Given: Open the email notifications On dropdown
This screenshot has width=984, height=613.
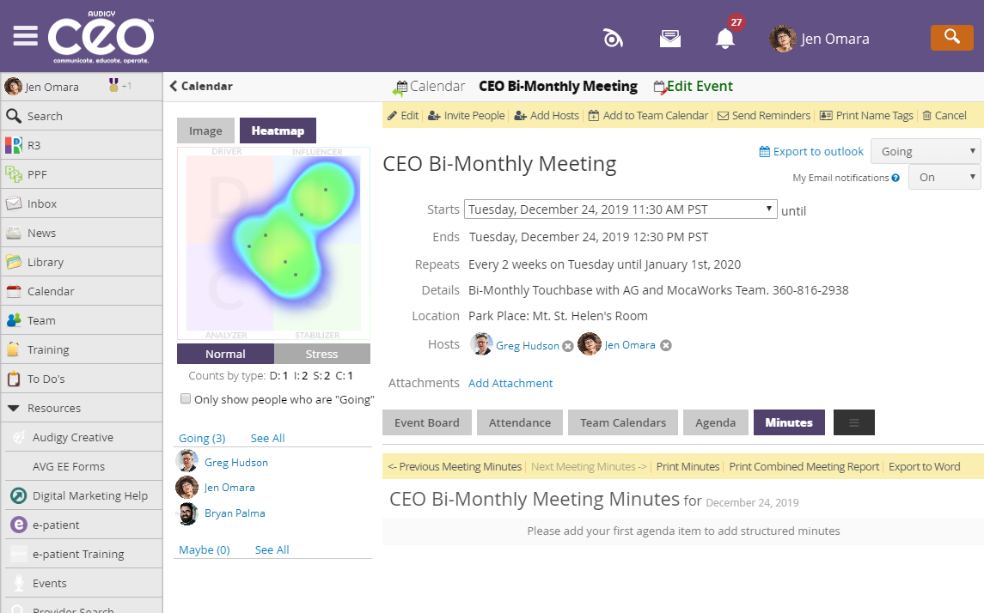Looking at the screenshot, I should click(x=944, y=177).
